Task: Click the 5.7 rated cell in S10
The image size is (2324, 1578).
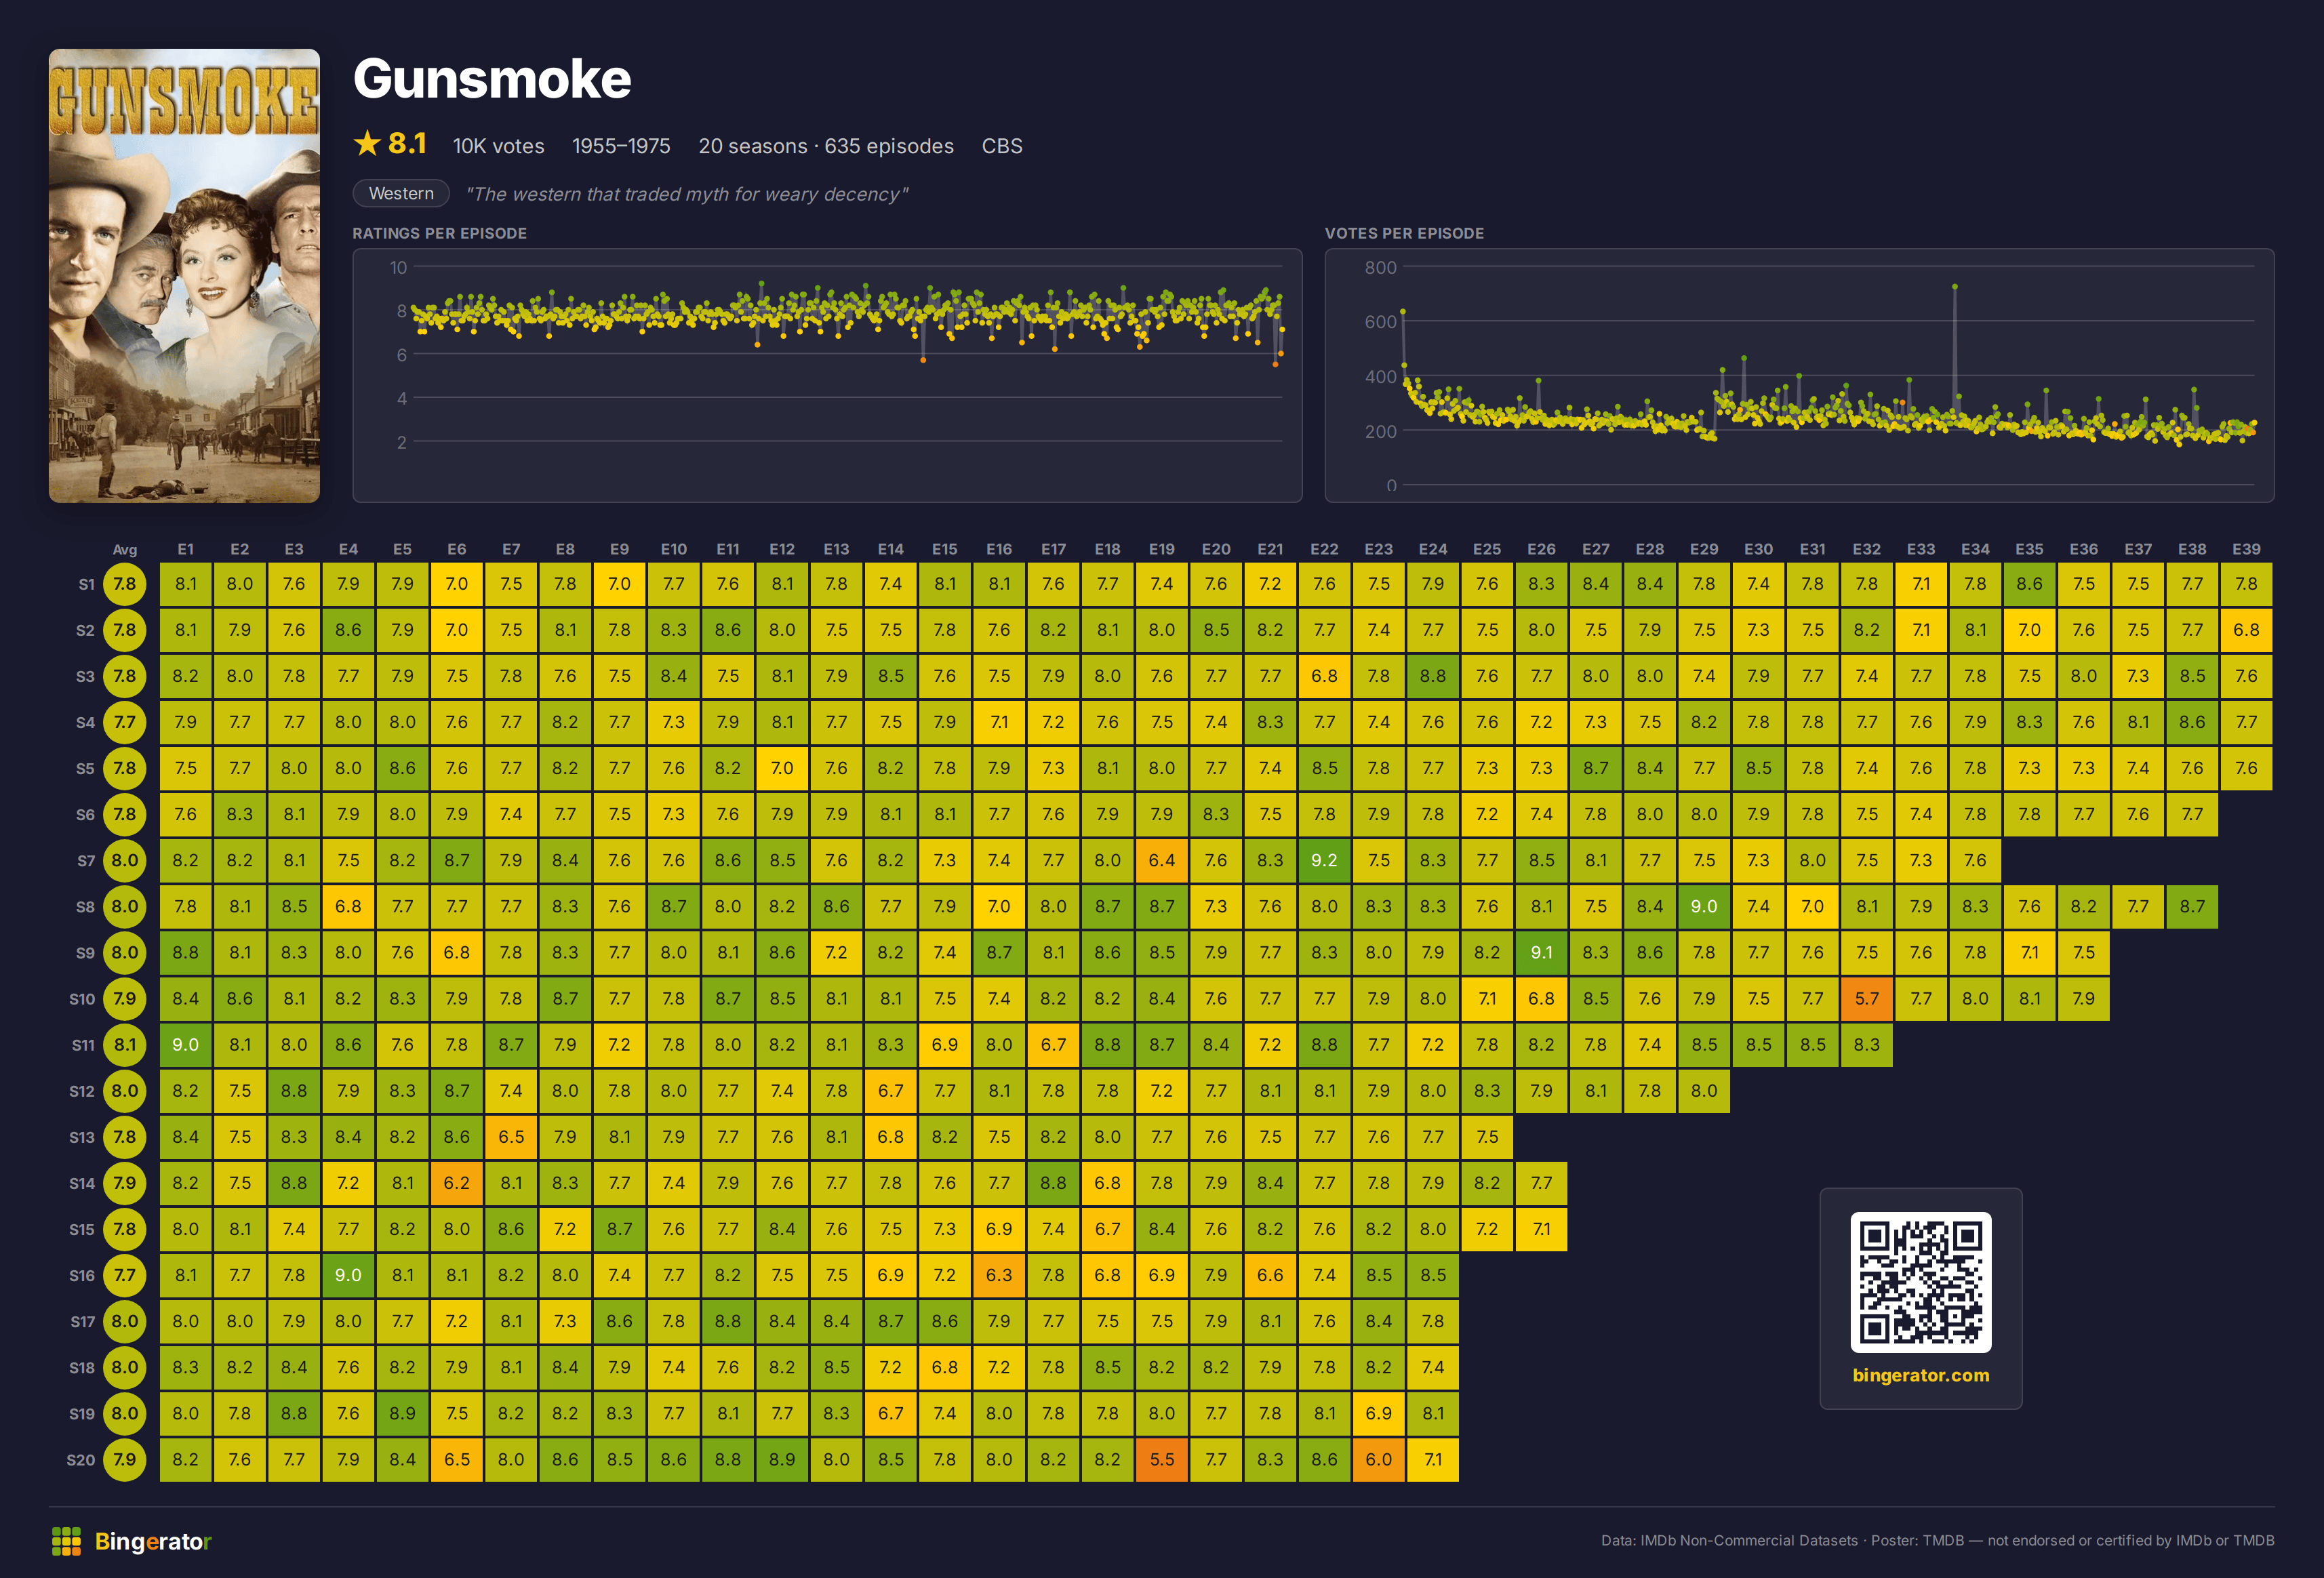Action: tap(1866, 999)
